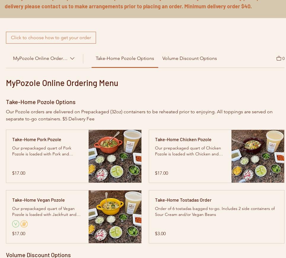Open Take-Home Vegan Pozole item title
The width and height of the screenshot is (286, 258).
38,200
